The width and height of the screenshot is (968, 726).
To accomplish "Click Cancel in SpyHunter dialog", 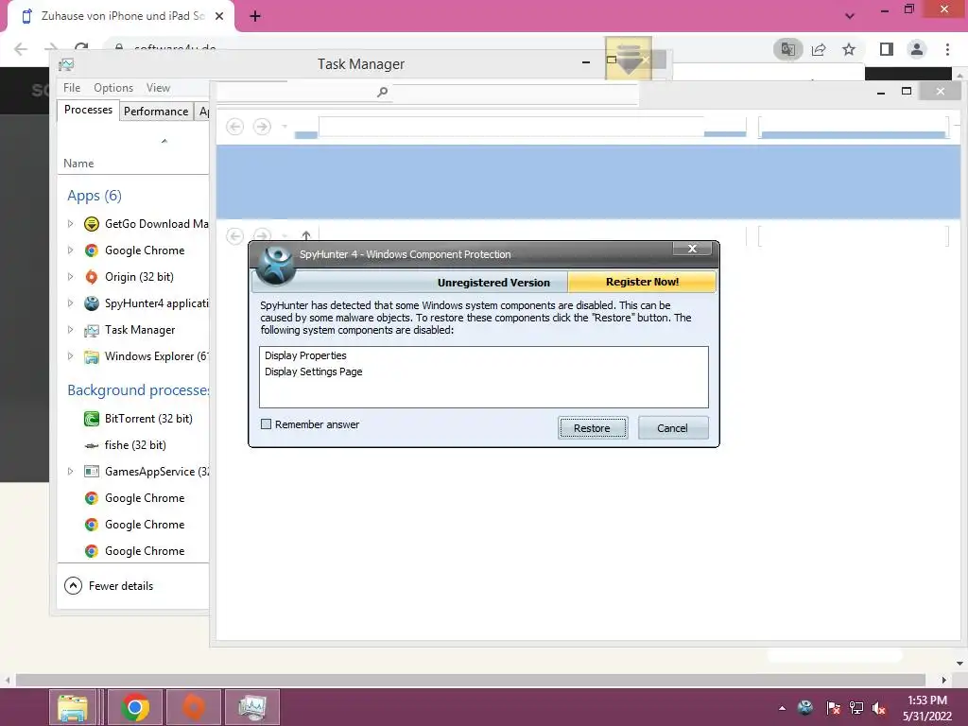I will (672, 428).
